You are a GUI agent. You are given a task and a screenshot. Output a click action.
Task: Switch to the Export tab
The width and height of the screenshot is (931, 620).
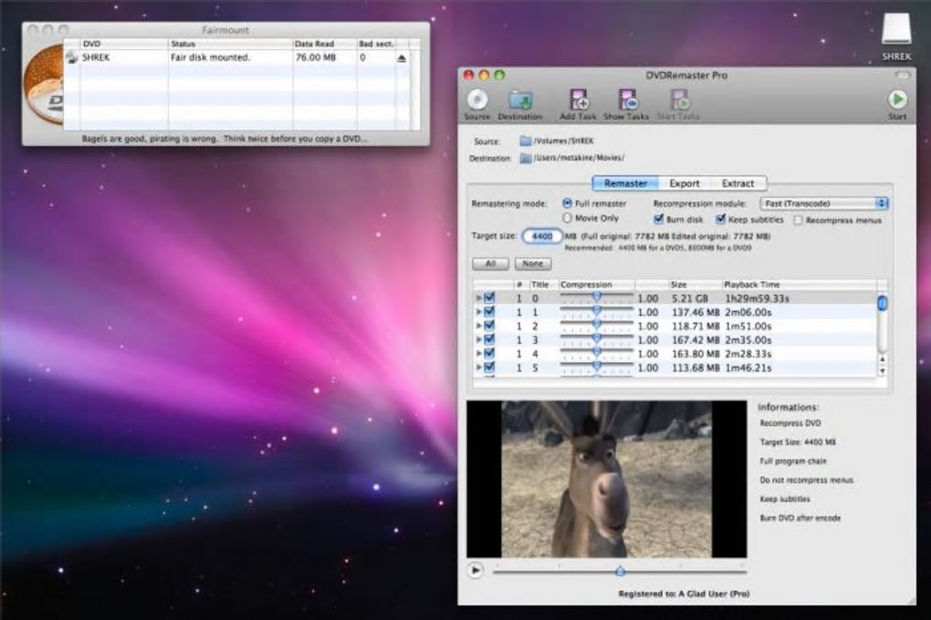(x=685, y=183)
